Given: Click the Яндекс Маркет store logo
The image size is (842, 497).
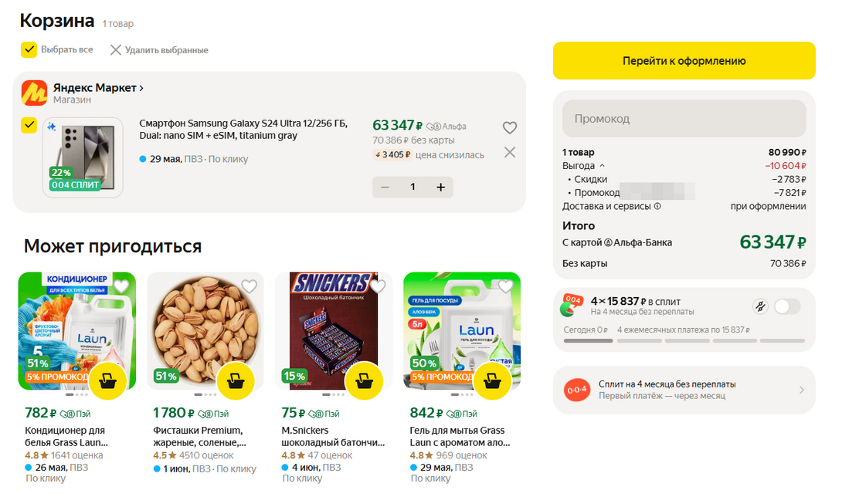Looking at the screenshot, I should pos(34,93).
